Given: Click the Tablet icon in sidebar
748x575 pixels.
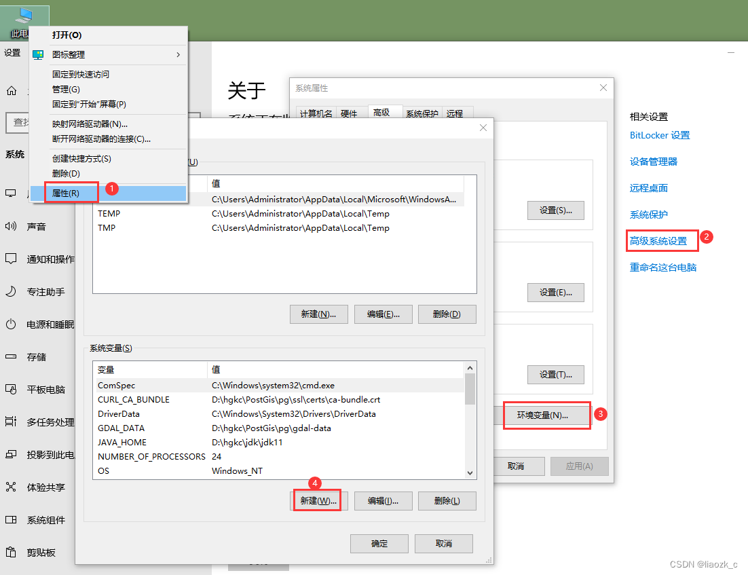Looking at the screenshot, I should [x=10, y=390].
